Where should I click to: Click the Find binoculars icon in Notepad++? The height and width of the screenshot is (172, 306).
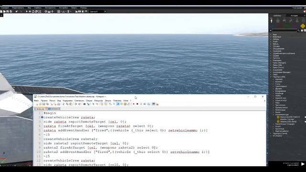(x=85, y=104)
